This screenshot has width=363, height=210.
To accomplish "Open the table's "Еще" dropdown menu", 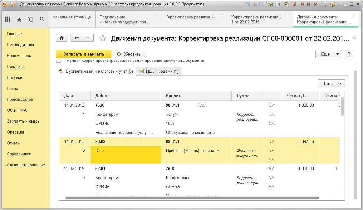I will click(x=331, y=83).
